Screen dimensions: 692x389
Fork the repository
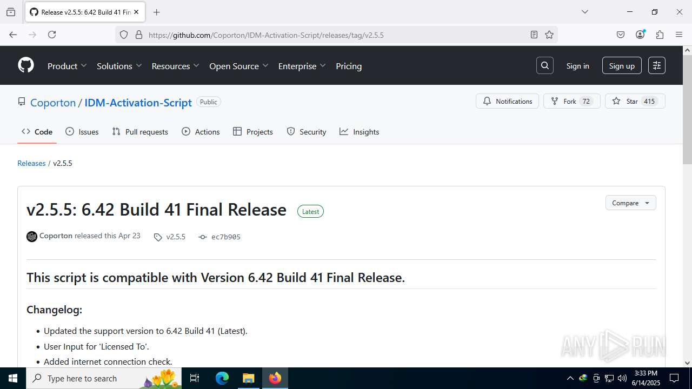[x=571, y=101]
